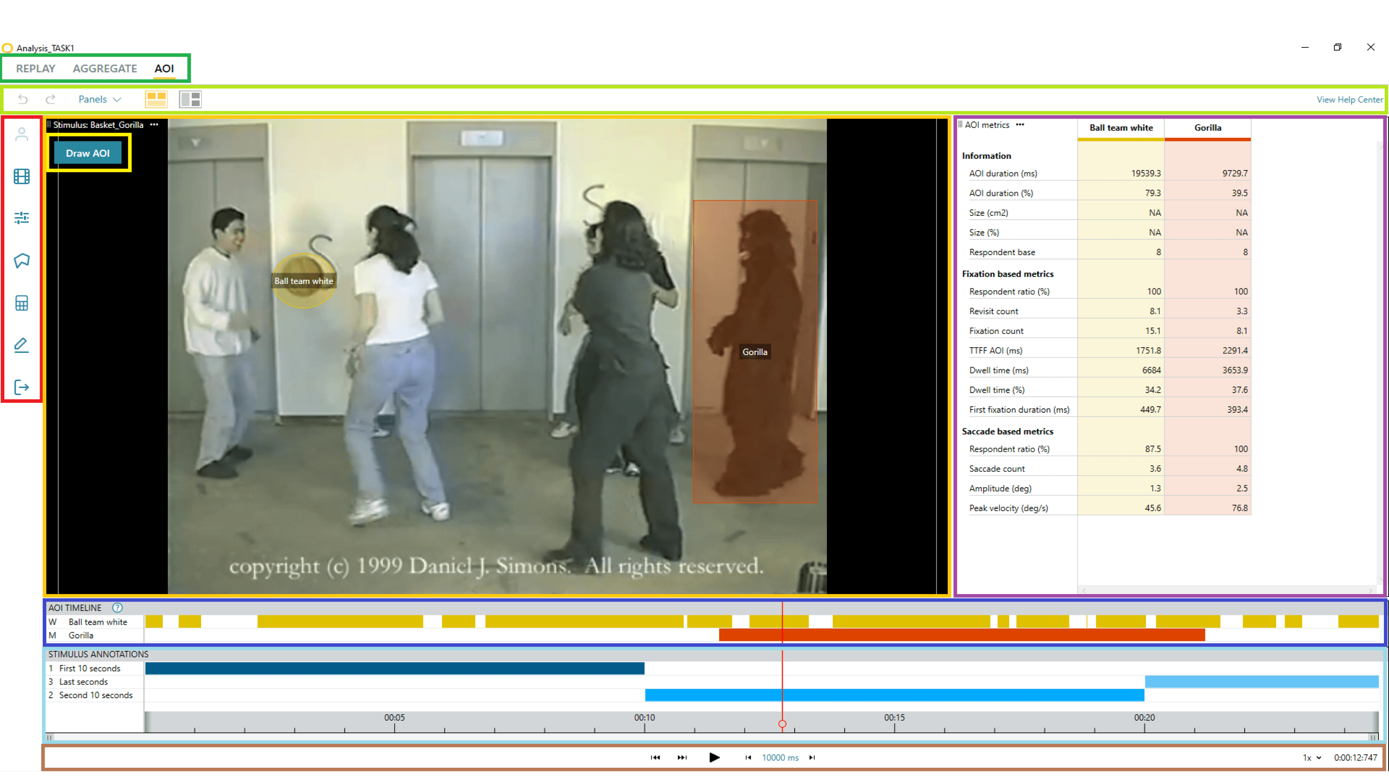
Task: Select the Gorilla AOI on the video
Action: (x=754, y=352)
